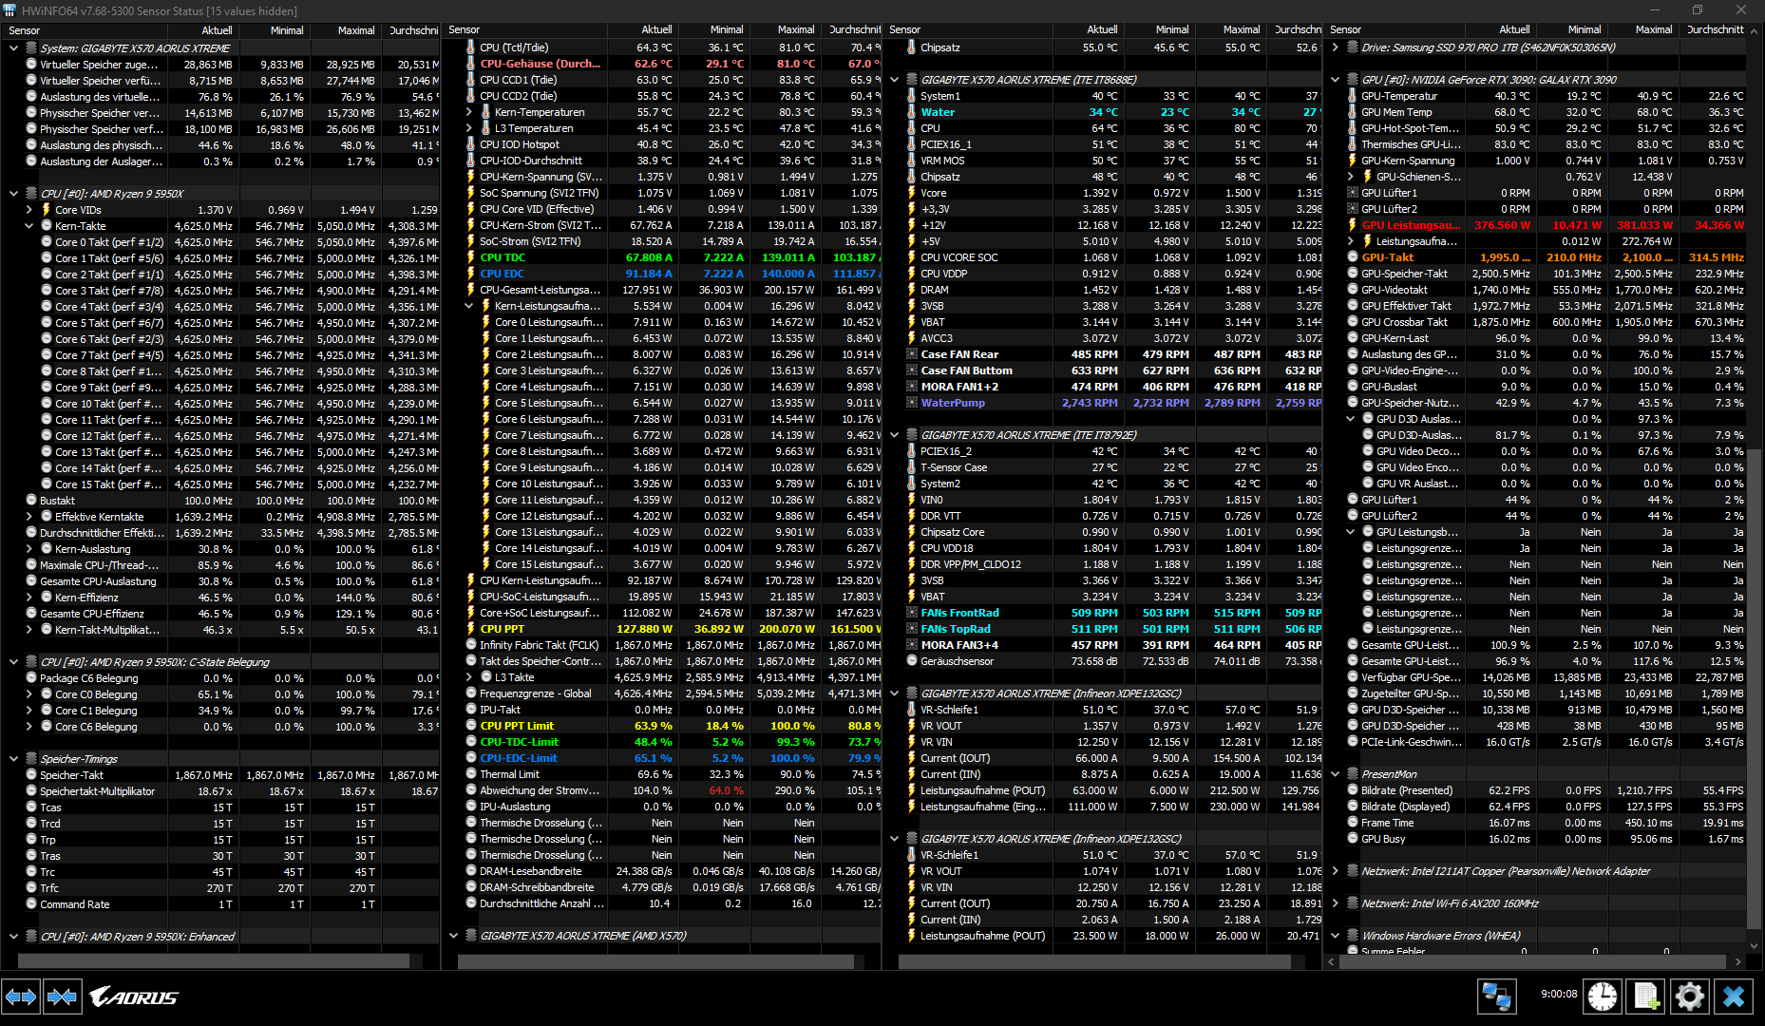Click the Maximal column header in the third panel

pos(1229,30)
